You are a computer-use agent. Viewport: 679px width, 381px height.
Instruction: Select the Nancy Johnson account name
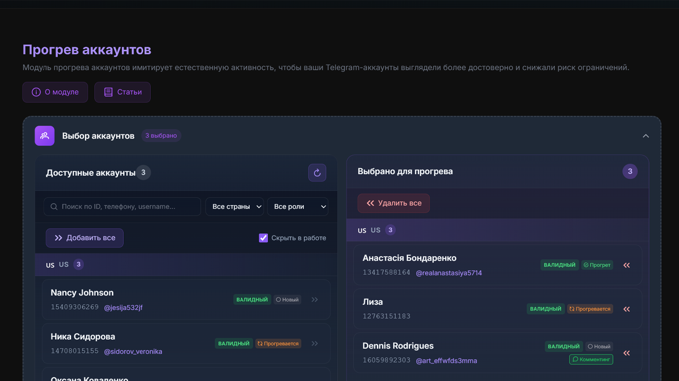coord(82,293)
